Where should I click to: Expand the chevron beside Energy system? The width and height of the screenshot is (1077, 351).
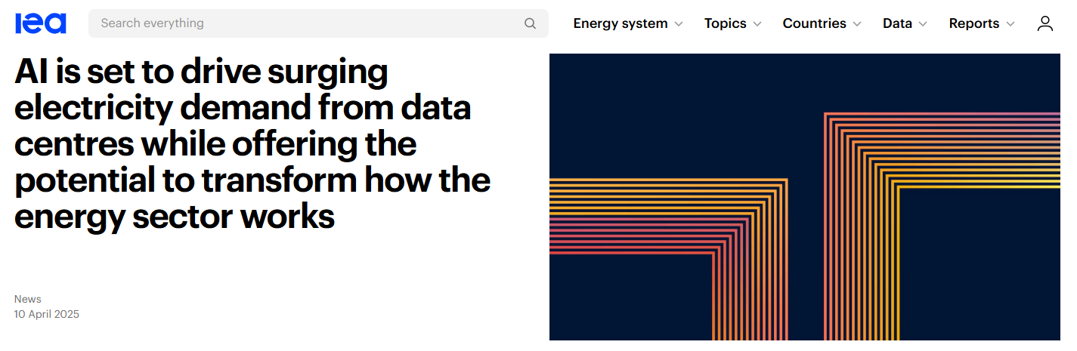click(679, 24)
